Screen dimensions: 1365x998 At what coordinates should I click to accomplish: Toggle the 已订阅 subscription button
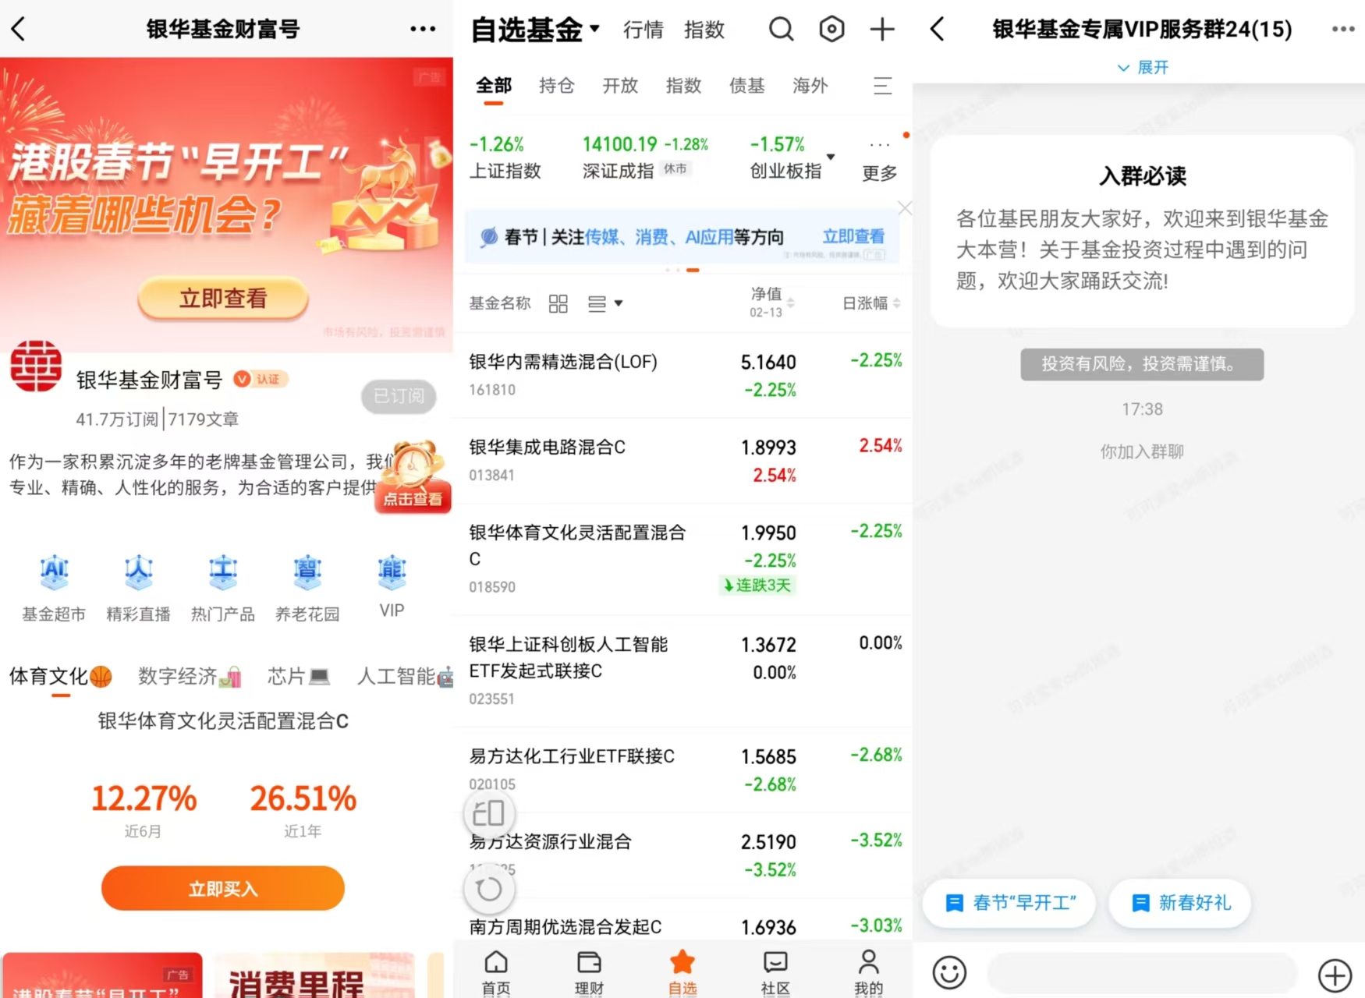[x=399, y=396]
